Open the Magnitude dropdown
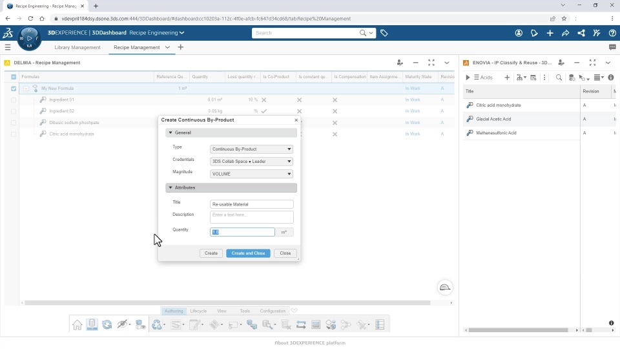620x349 pixels. pos(251,174)
